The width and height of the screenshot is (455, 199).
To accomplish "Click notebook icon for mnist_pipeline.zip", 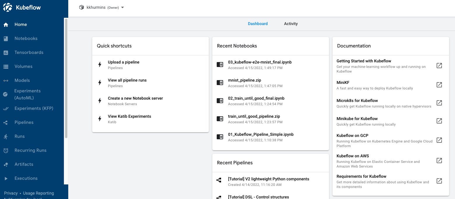I will pyautogui.click(x=220, y=83).
